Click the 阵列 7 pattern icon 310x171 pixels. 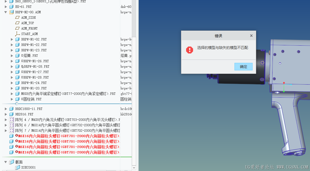11,131
